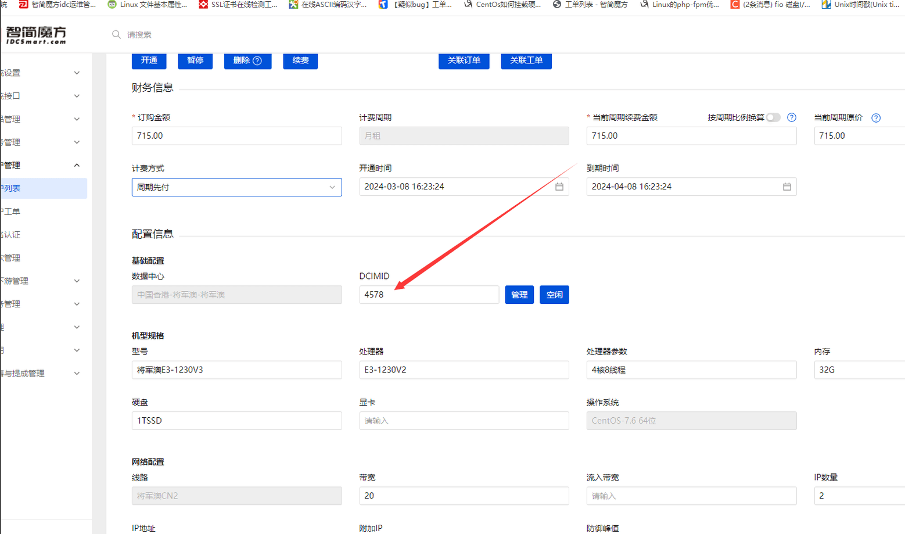Open the 计费方式 周期先付 dropdown
Screen dimensions: 905x534
(236, 187)
